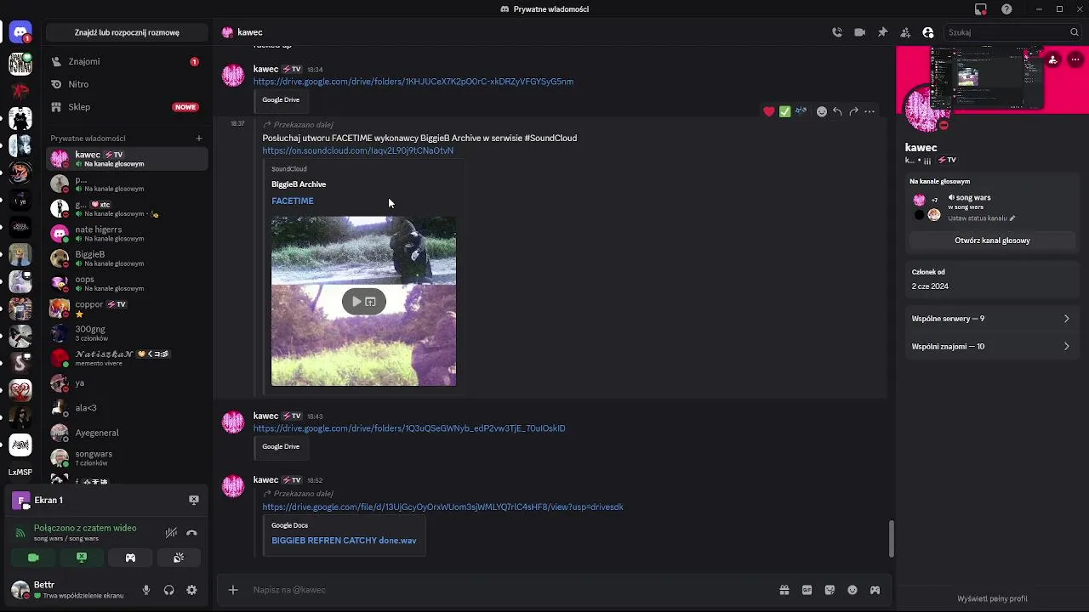
Task: Click the 'Napisz na @kawec' message field
Action: pyautogui.click(x=510, y=590)
